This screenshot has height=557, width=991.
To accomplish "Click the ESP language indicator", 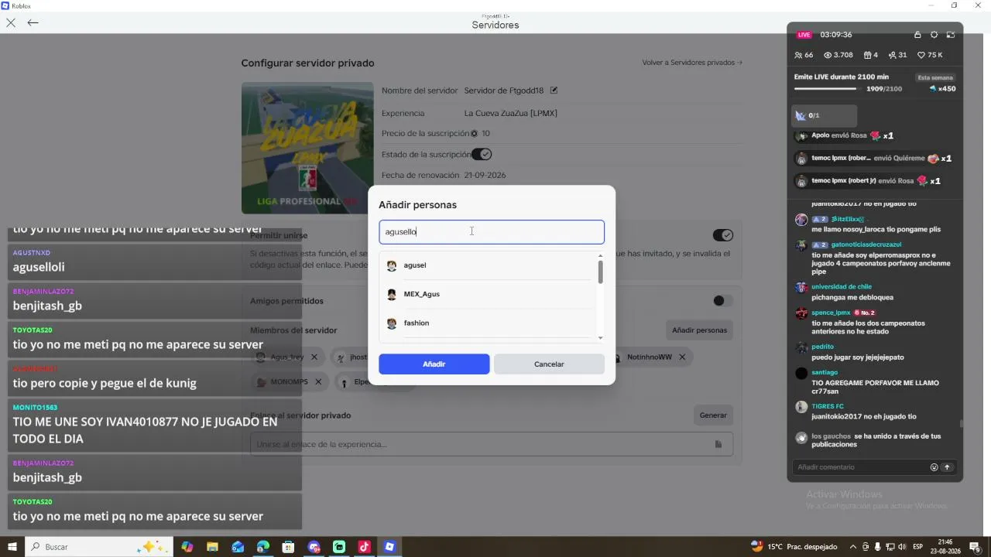I will (917, 547).
